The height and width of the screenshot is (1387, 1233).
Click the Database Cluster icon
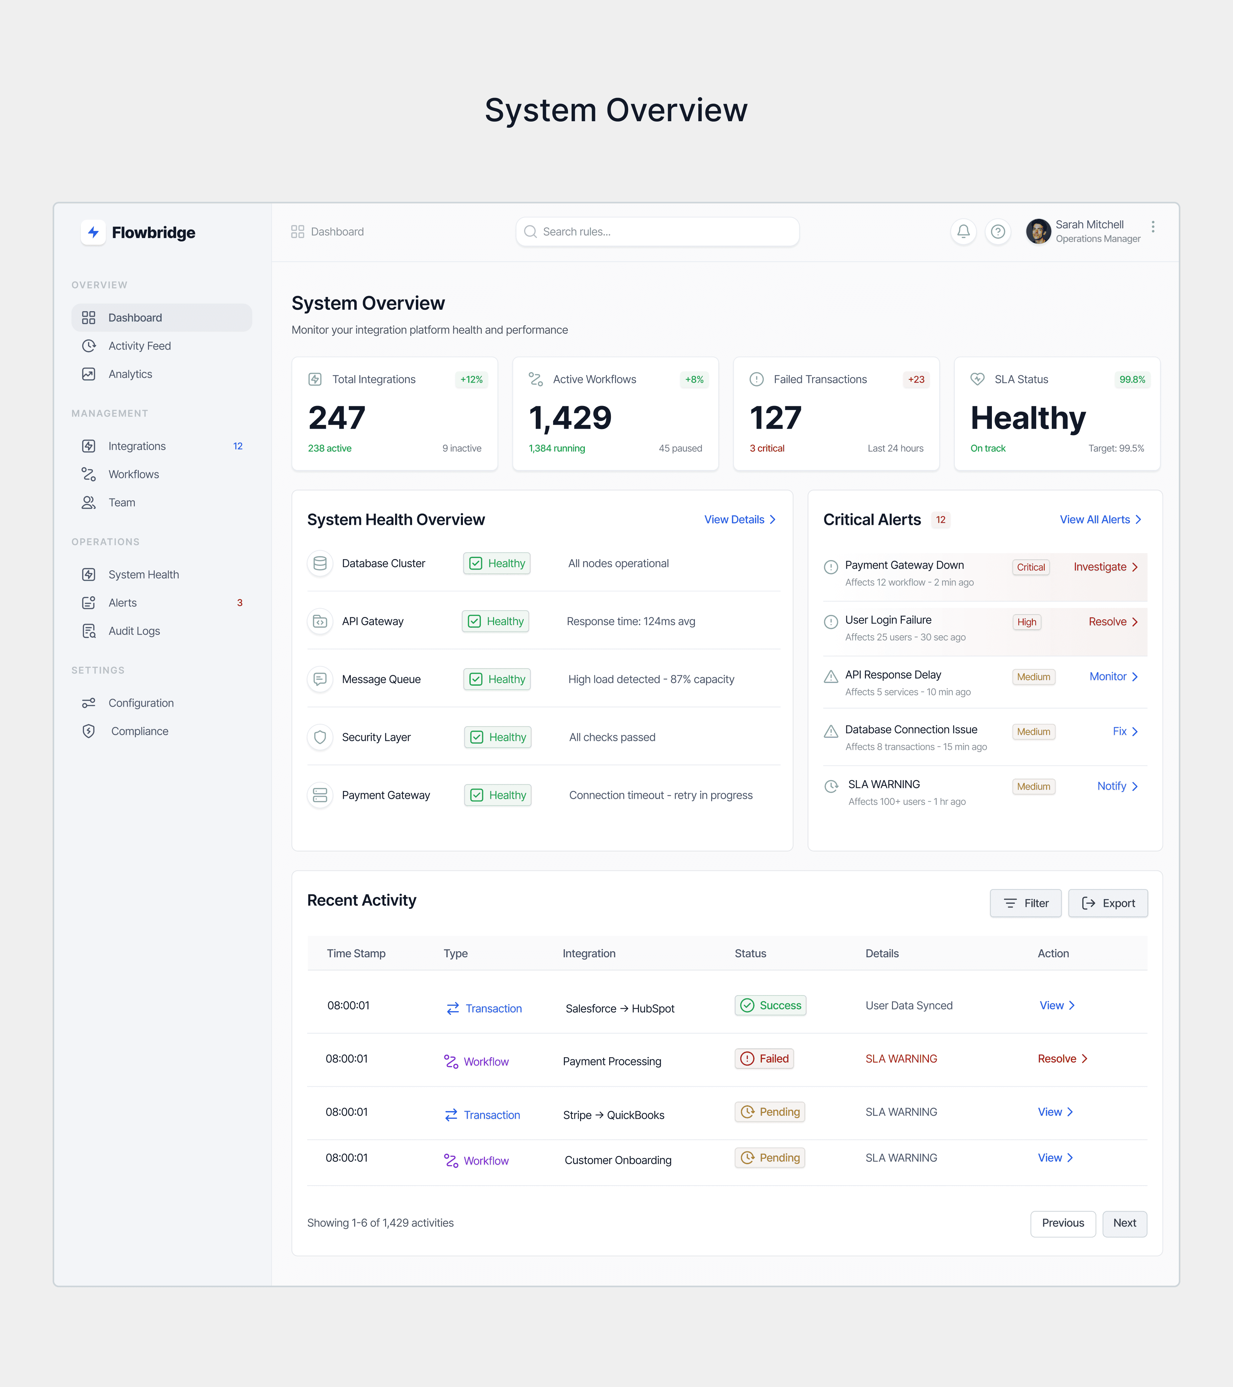320,563
